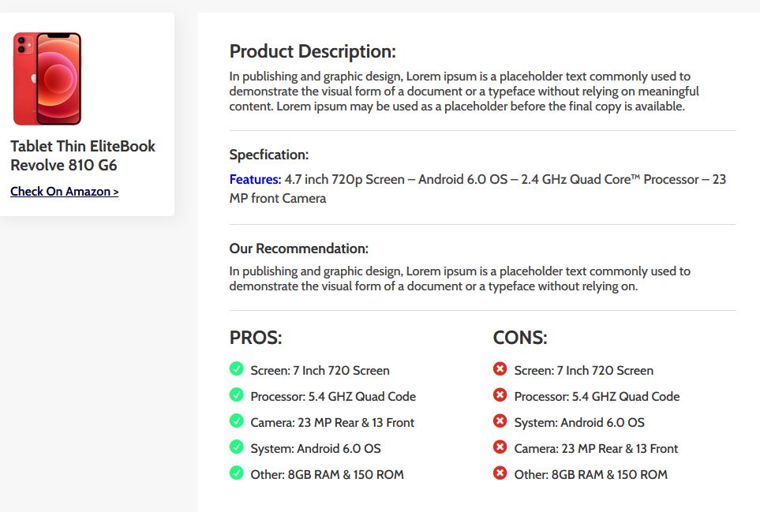Screen dimensions: 760x512
Task: Click 'Other: 8GB RAM & 150 ROM' pro text
Action: click(328, 474)
